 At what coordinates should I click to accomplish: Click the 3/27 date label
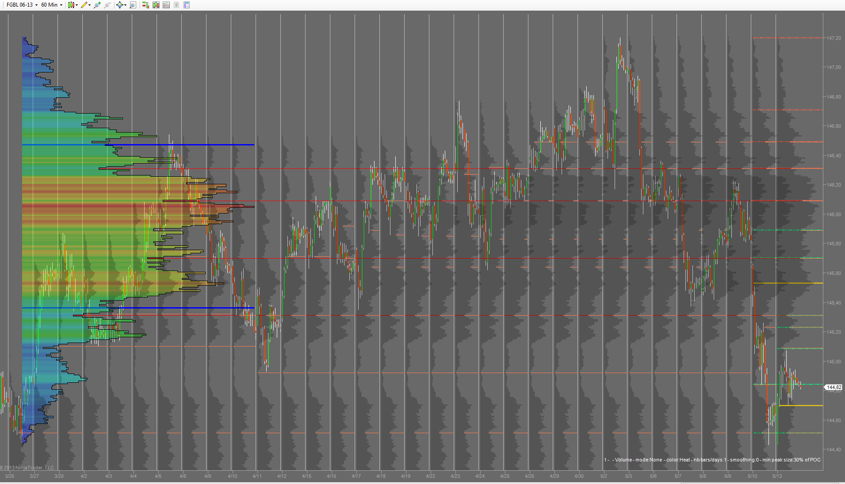[x=34, y=476]
